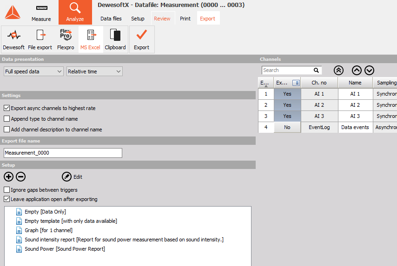Toggle Leave application open after exporting
Viewport: 397px width, 266px height.
pos(7,199)
